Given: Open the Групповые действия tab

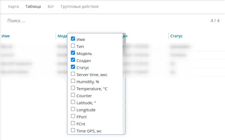Looking at the screenshot, I should [x=80, y=6].
